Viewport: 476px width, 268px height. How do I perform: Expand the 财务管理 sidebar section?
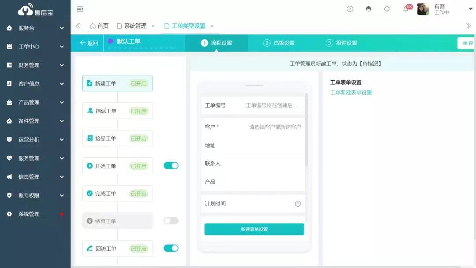coord(35,65)
